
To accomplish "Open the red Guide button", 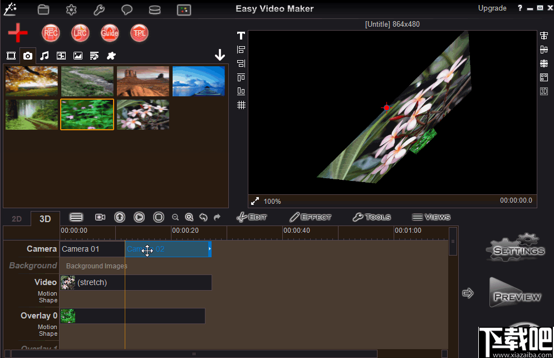I will [x=110, y=33].
